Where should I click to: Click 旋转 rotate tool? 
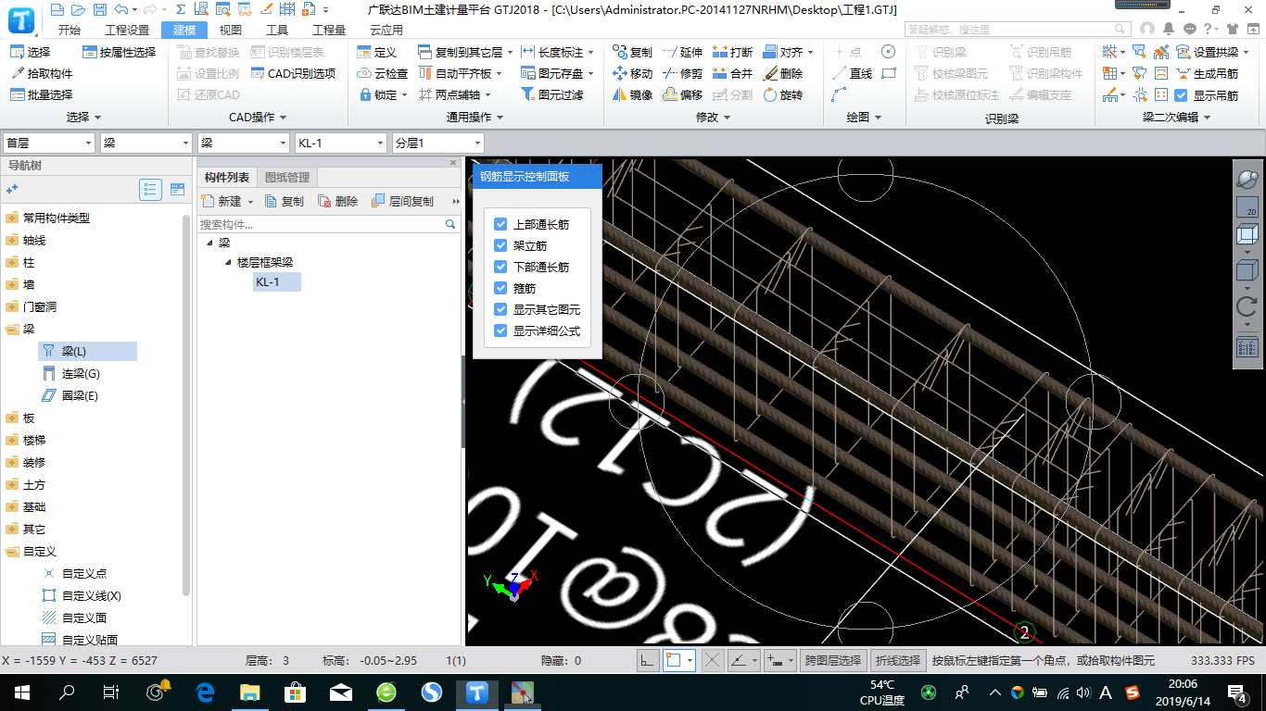pos(783,95)
